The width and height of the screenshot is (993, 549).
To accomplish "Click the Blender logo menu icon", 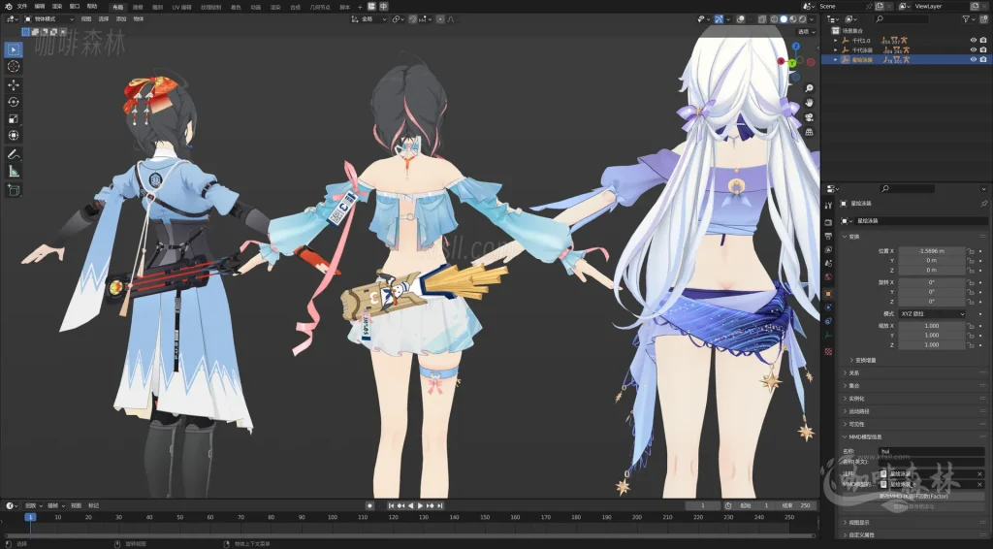I will [x=8, y=7].
